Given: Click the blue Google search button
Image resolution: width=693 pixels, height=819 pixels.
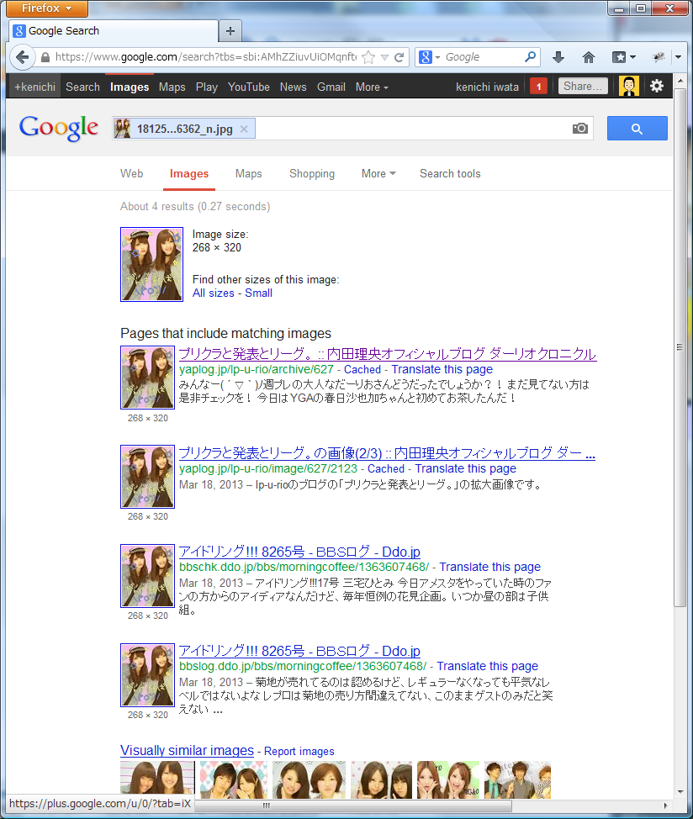Looking at the screenshot, I should coord(637,129).
